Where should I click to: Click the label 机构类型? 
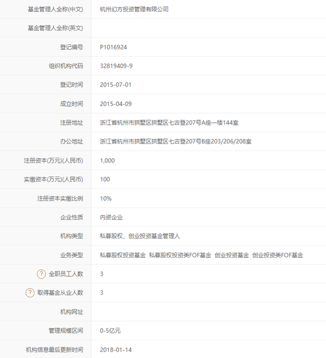coord(72,236)
